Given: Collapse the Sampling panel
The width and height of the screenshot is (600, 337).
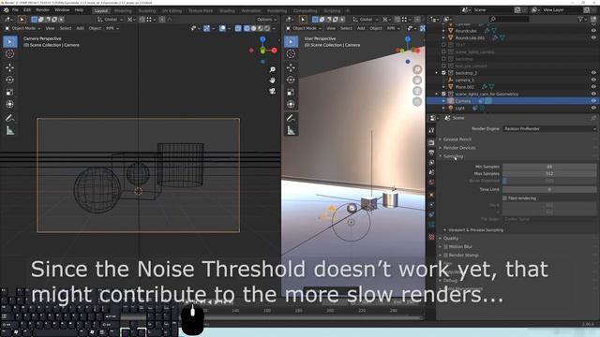Looking at the screenshot, I should pyautogui.click(x=452, y=156).
